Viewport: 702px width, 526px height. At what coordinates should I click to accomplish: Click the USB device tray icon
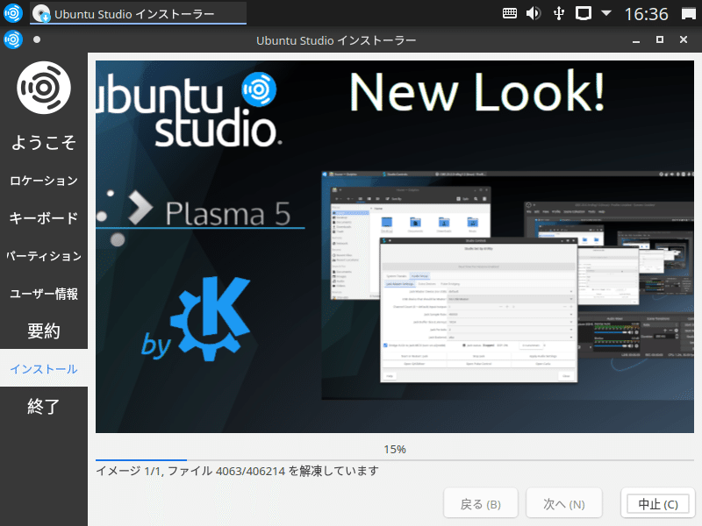[559, 13]
